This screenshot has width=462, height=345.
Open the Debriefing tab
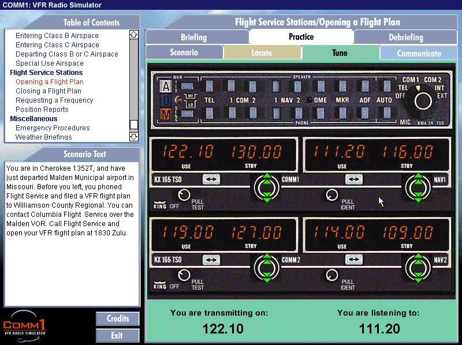pyautogui.click(x=405, y=37)
